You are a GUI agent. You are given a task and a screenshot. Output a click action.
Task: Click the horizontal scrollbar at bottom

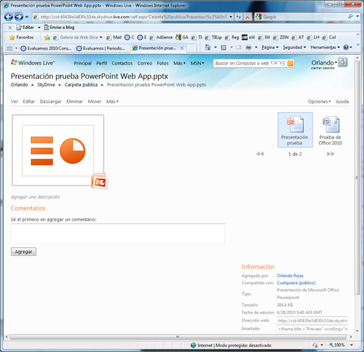(178, 336)
